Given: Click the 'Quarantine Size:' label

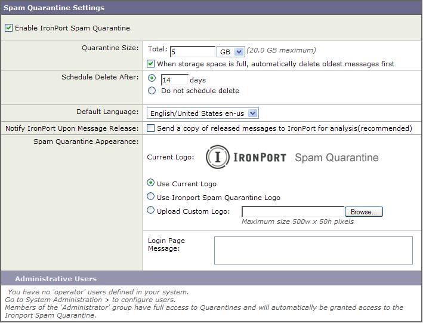Looking at the screenshot, I should pos(110,48).
